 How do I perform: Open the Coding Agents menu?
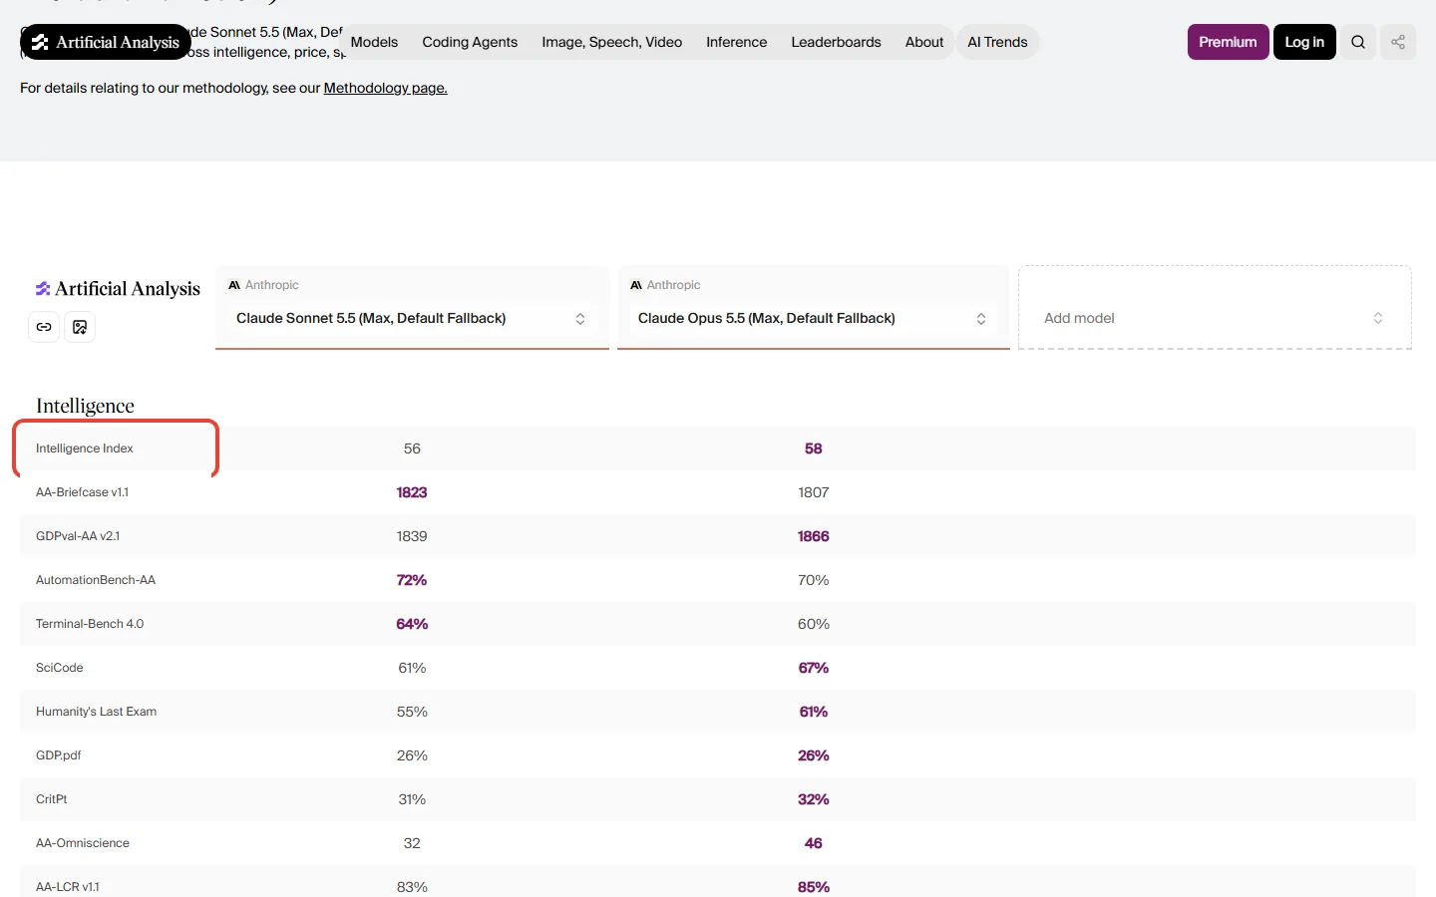click(470, 42)
